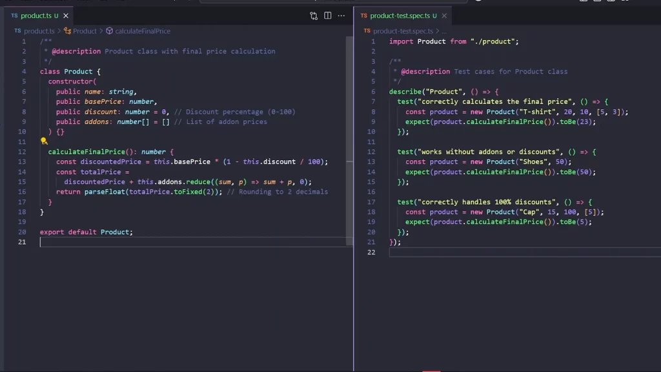Split the editor using the Split Editor icon
This screenshot has width=661, height=372.
coord(327,15)
